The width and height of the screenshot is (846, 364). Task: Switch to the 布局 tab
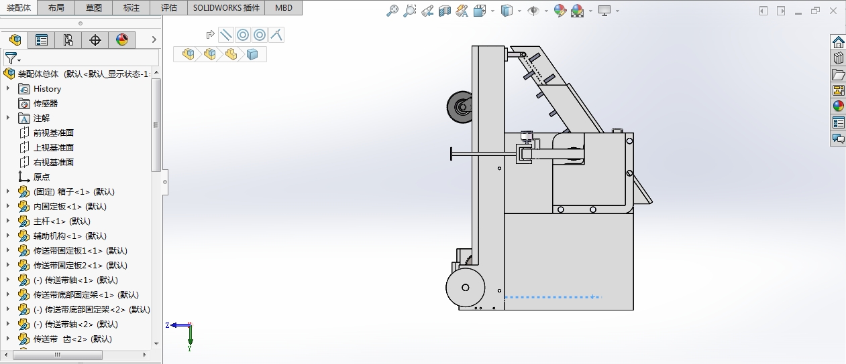57,8
